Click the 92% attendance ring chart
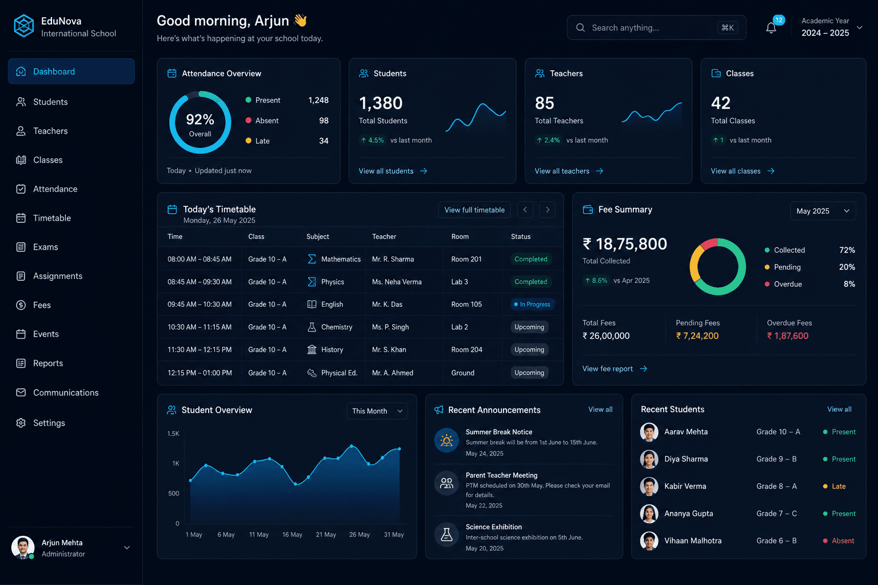The image size is (878, 585). [x=200, y=122]
